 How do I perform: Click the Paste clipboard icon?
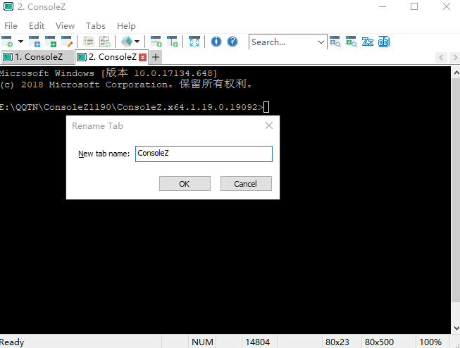[x=104, y=42]
